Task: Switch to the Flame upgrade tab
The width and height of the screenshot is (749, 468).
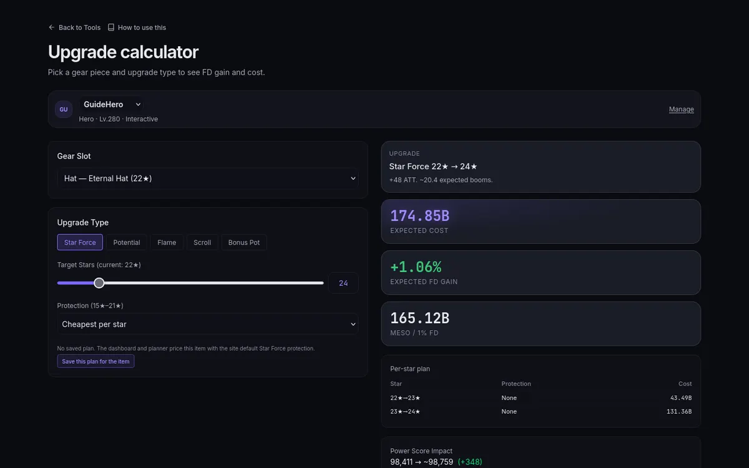Action: pos(167,242)
